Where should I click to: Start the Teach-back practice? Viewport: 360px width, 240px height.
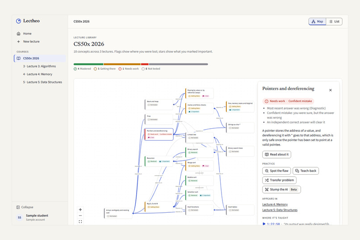click(306, 171)
